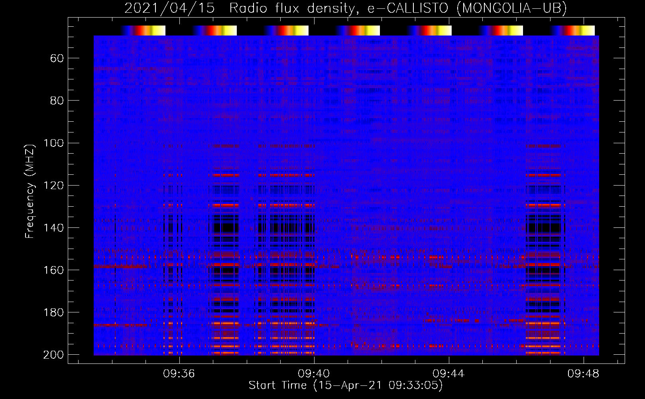This screenshot has height=399, width=645.
Task: Click the 200 MHz frequency tick label
Action: click(x=53, y=354)
